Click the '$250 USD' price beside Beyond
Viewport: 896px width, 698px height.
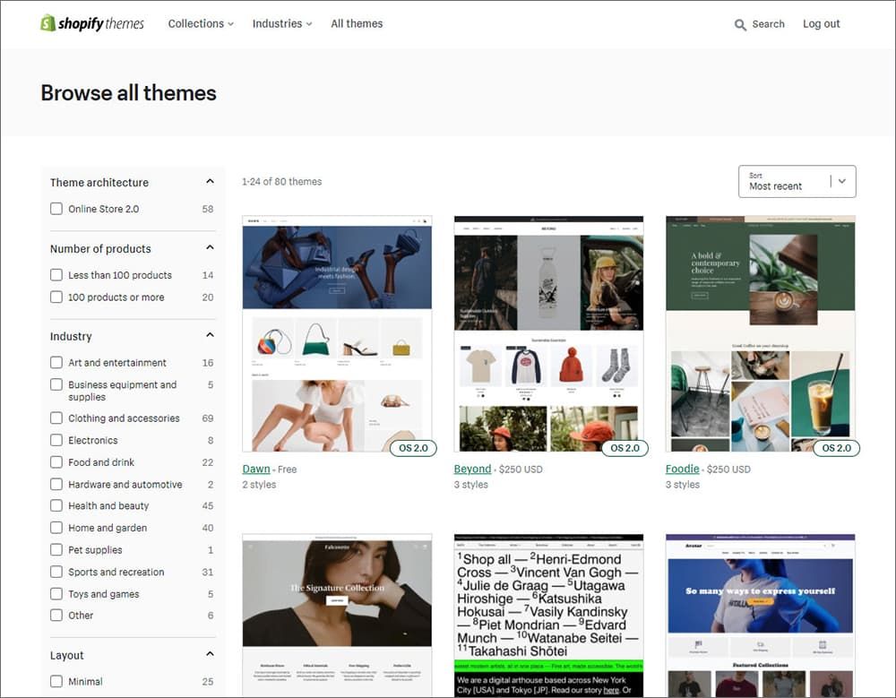pos(521,470)
